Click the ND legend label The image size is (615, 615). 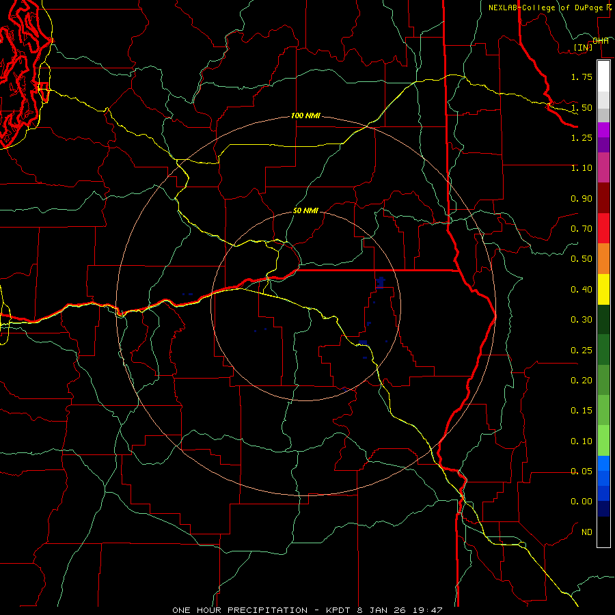point(587,532)
